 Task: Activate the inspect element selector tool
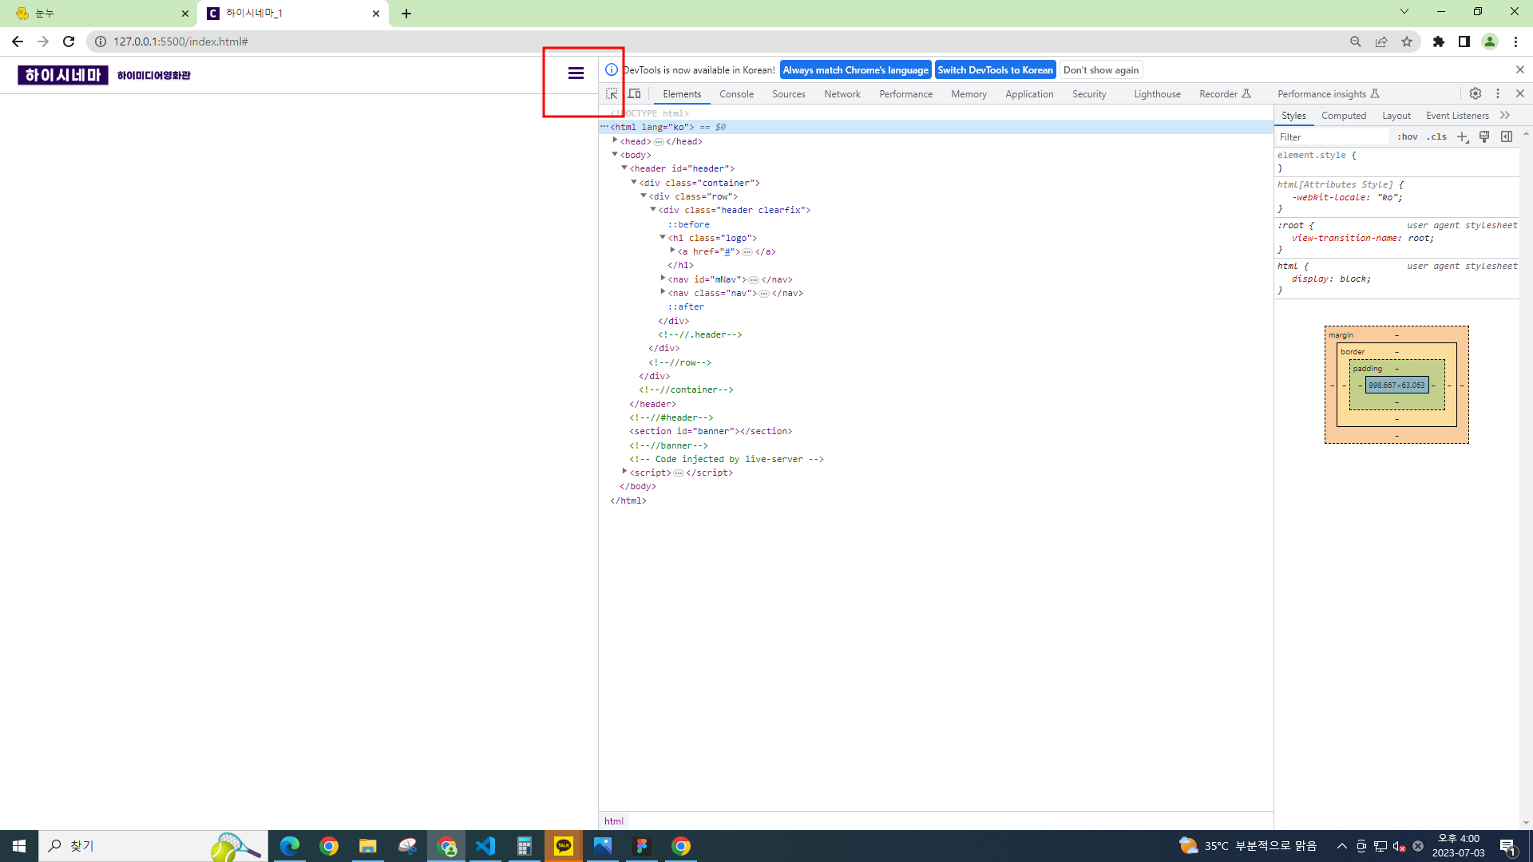(x=612, y=94)
